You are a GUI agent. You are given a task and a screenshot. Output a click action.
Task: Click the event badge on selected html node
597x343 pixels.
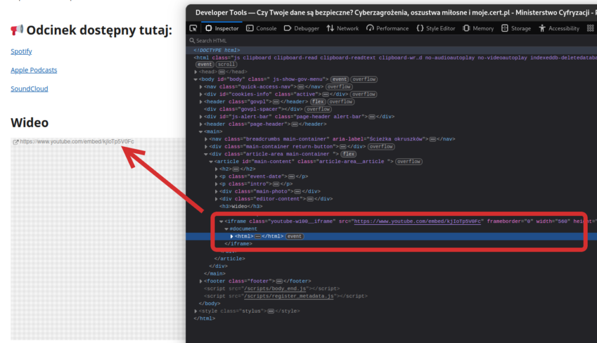pos(294,236)
